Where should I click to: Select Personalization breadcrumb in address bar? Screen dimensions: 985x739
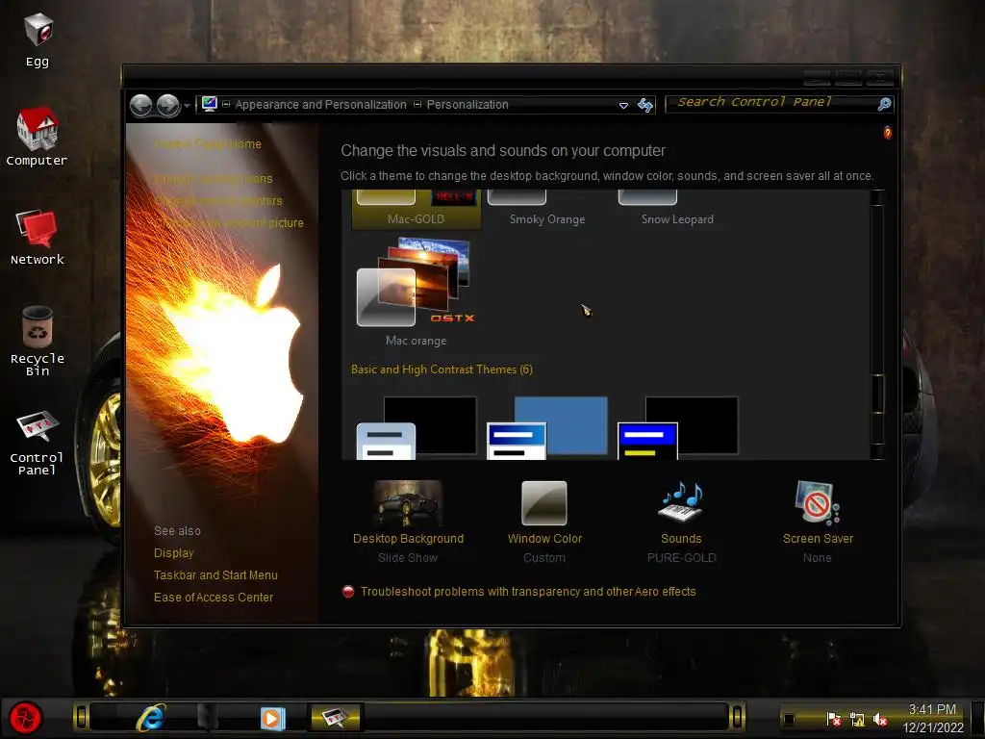coord(467,105)
